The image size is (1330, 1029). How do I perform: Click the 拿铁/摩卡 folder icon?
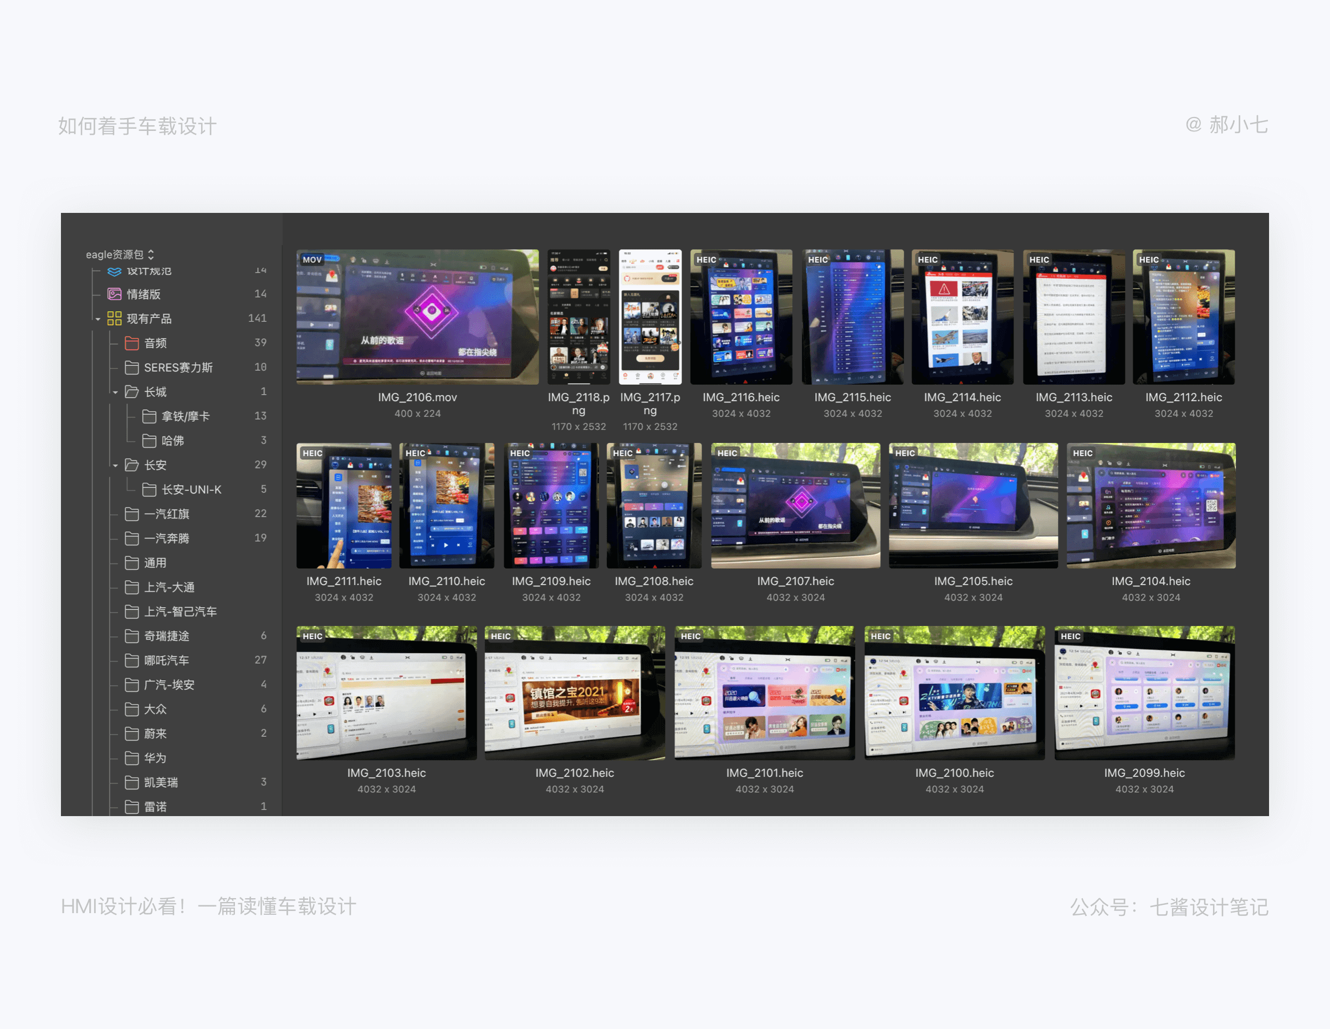point(149,416)
